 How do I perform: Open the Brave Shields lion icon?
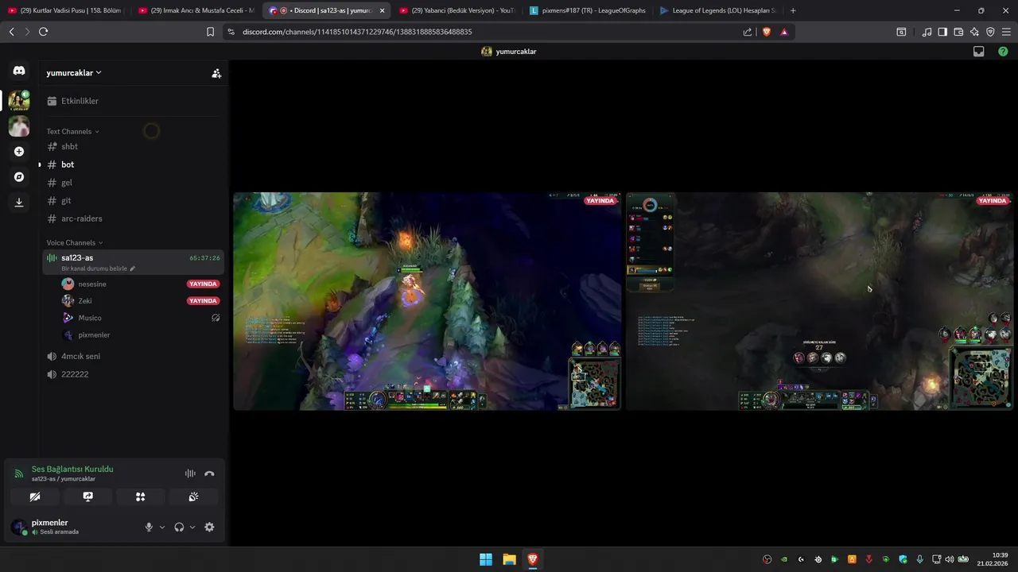tap(767, 32)
